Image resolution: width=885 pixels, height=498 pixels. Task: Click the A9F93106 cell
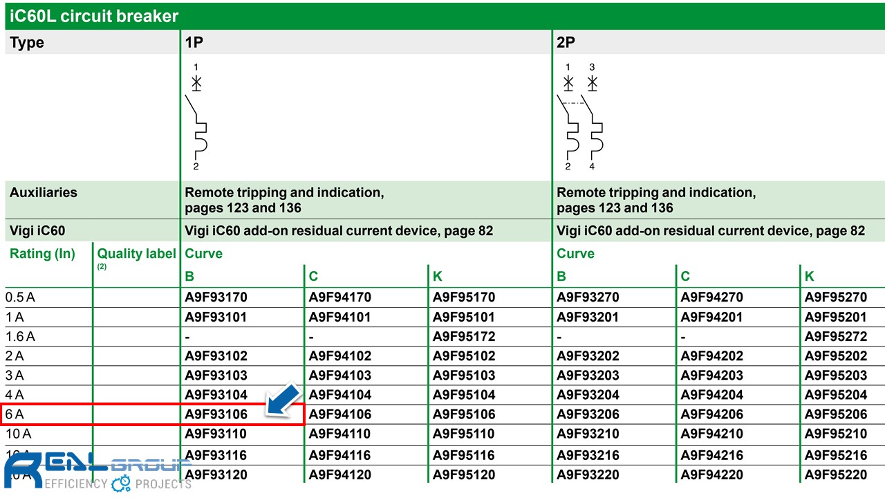coord(216,414)
